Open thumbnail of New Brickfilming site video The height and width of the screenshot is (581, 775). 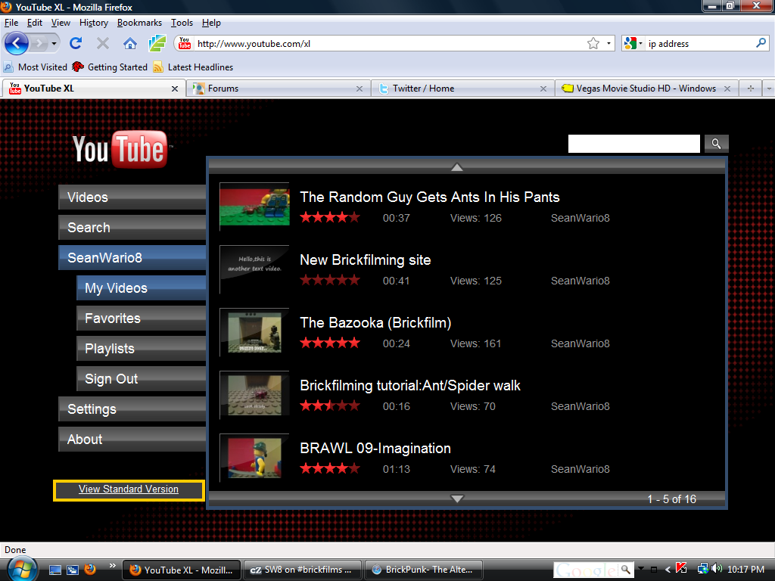(x=254, y=269)
